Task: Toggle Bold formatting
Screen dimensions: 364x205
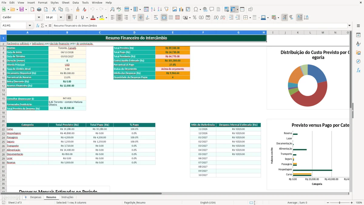Action: click(69, 18)
